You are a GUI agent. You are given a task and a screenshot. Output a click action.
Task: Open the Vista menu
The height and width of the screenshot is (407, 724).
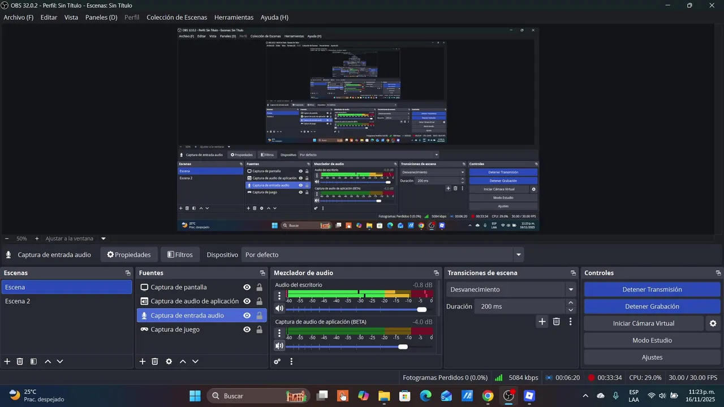click(71, 18)
